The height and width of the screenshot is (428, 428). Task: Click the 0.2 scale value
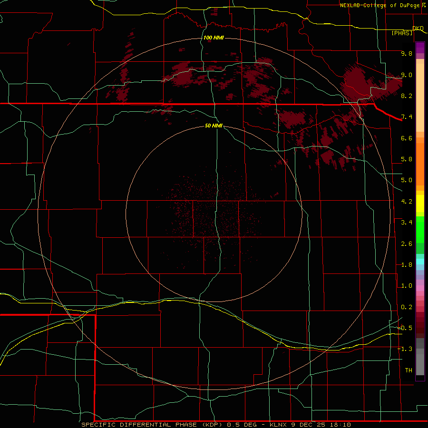[x=407, y=307]
